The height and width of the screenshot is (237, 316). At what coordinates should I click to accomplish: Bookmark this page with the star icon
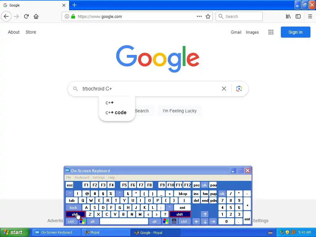[208, 17]
